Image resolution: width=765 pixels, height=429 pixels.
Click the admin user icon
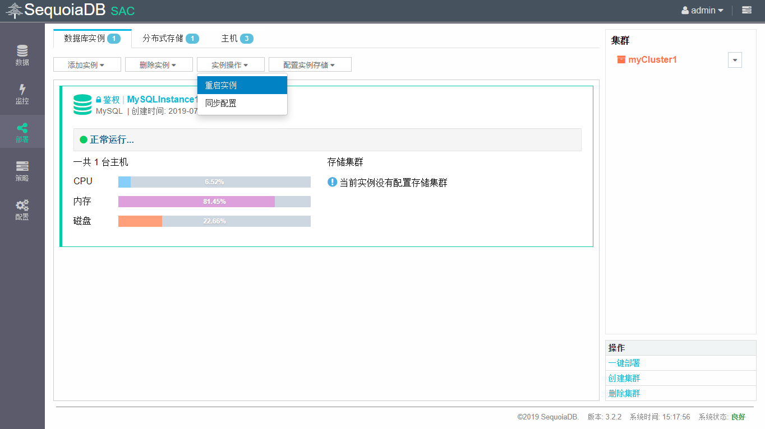(685, 10)
